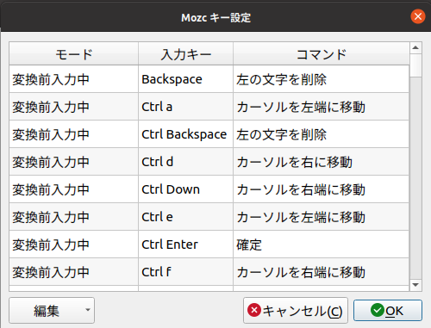Image resolution: width=431 pixels, height=328 pixels.
Task: Confirm with the OK button
Action: coord(388,311)
